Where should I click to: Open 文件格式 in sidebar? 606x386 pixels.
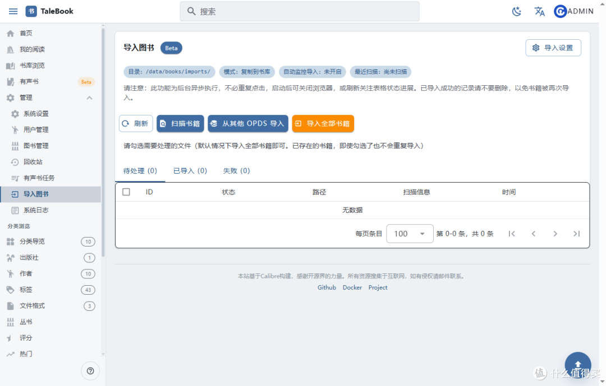point(50,306)
